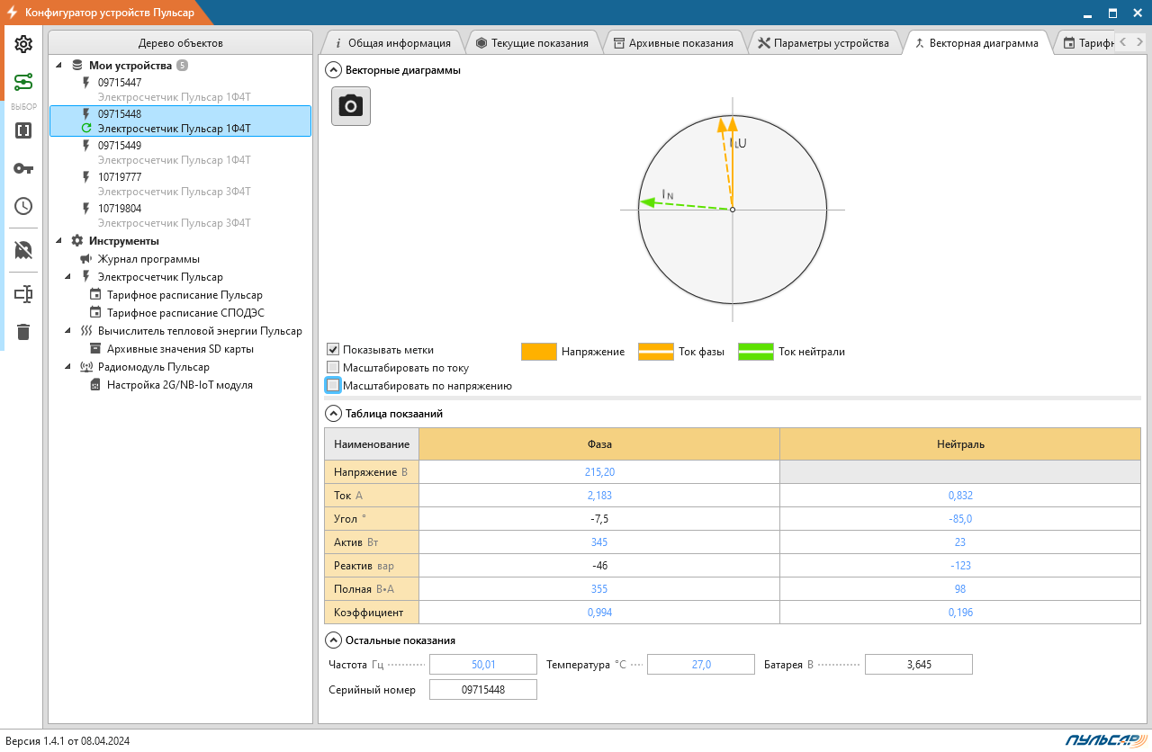Image resolution: width=1152 pixels, height=752 pixels.
Task: Click the Фаза column header
Action: (x=599, y=444)
